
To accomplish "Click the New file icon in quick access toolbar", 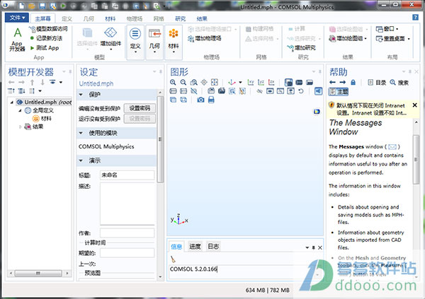I will click(x=22, y=6).
